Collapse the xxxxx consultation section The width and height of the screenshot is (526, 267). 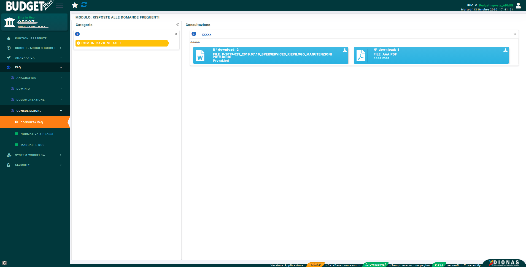tap(515, 34)
